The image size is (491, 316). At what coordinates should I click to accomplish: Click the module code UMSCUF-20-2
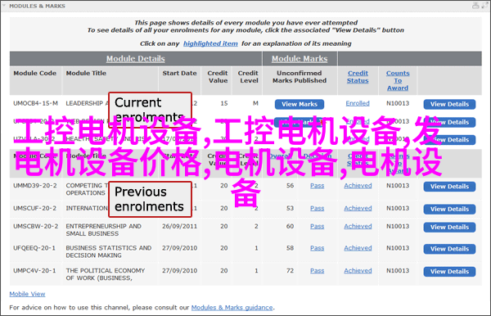[x=34, y=208]
